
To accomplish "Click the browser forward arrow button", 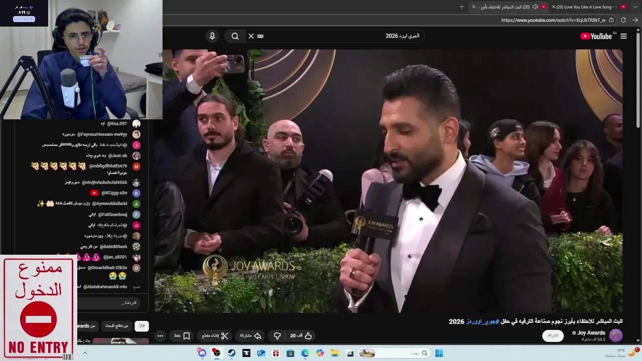I will (635, 20).
